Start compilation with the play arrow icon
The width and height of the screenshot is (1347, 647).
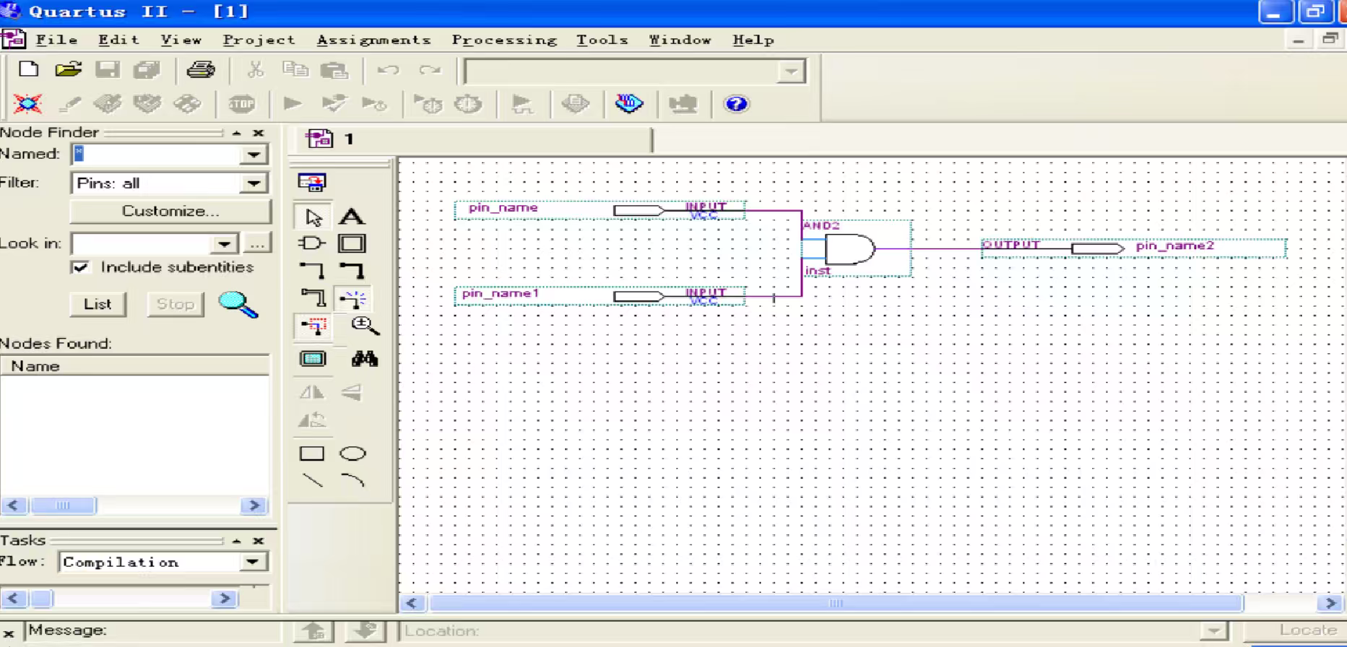[293, 104]
